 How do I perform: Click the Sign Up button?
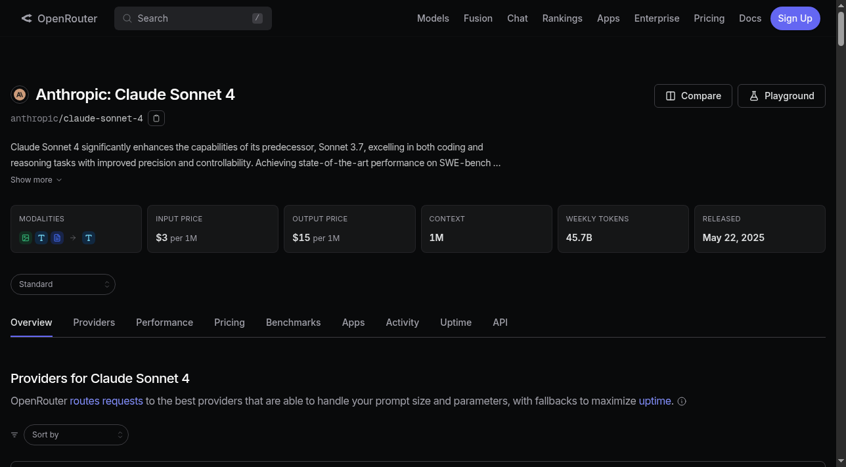coord(795,18)
